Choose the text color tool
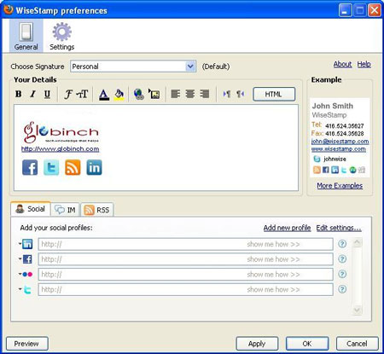Viewport: 384px width, 354px height. [x=104, y=95]
